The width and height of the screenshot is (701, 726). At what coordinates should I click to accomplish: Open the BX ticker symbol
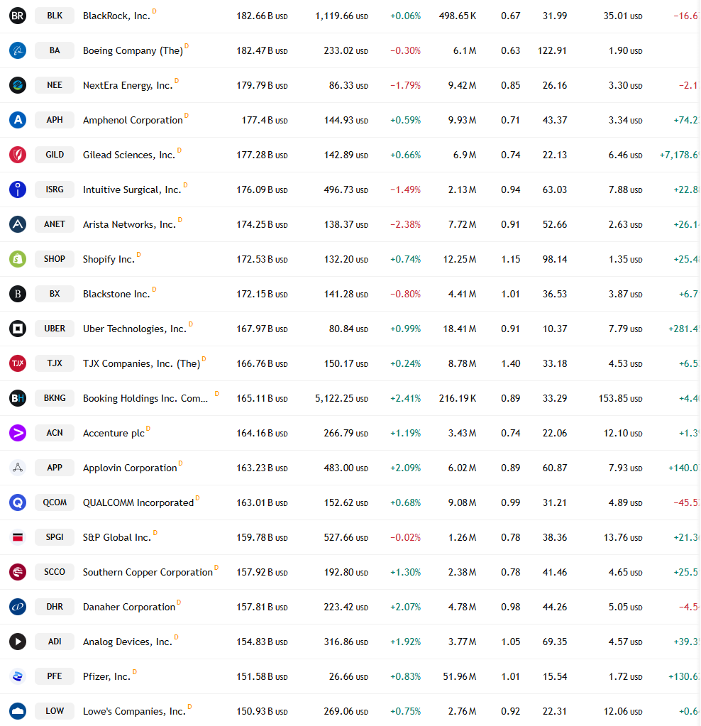coord(55,294)
